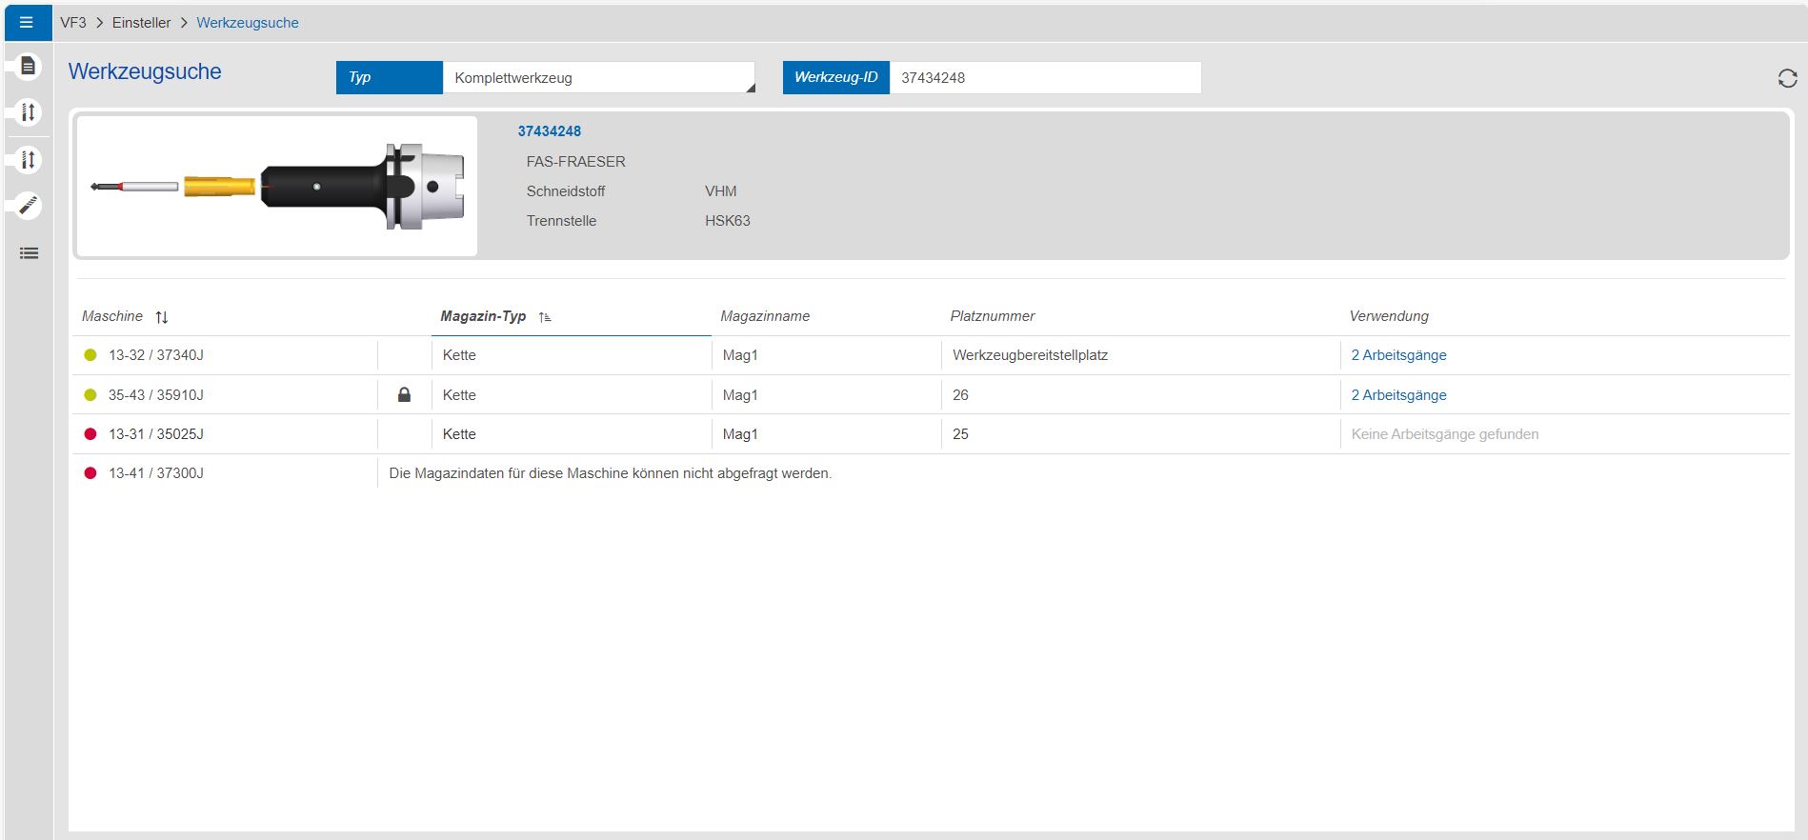This screenshot has height=840, width=1808.
Task: Click the FAS-FRAESER tool preview image
Action: (x=276, y=187)
